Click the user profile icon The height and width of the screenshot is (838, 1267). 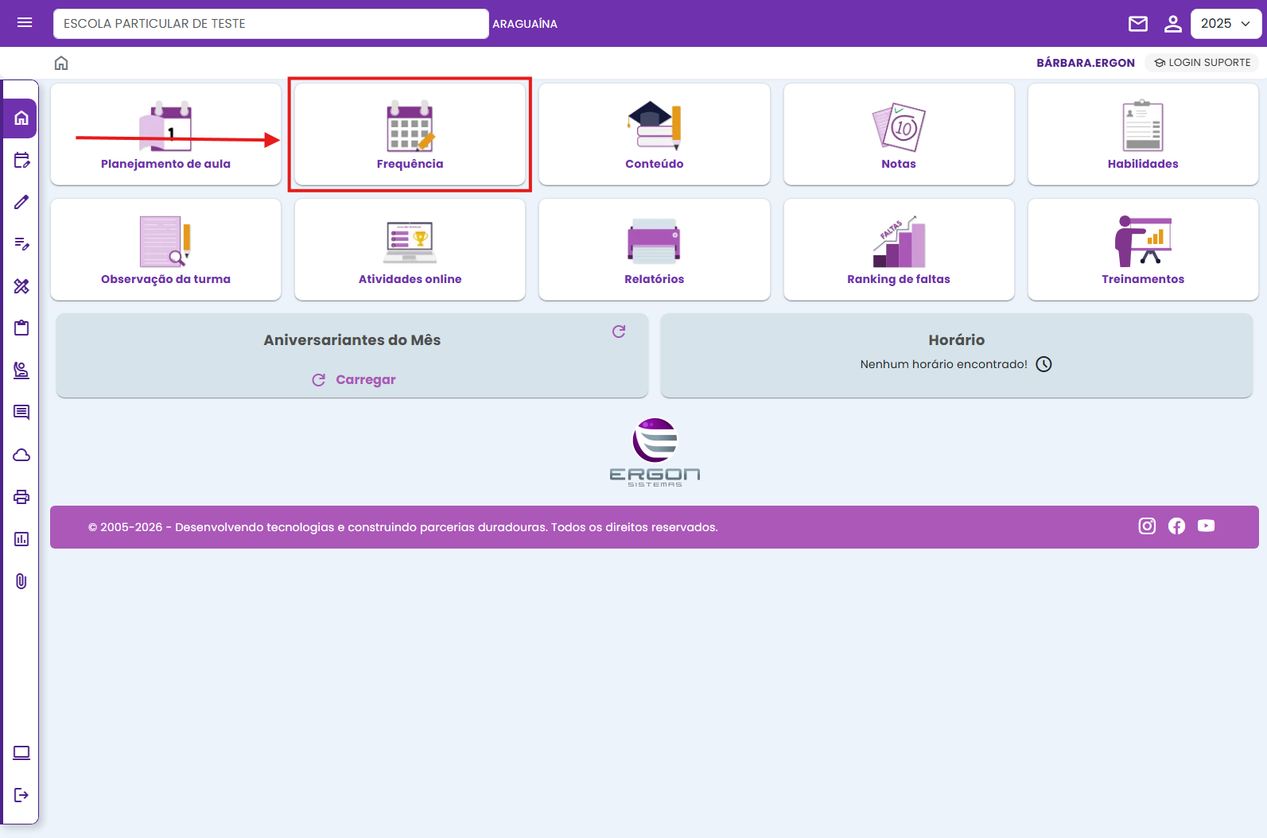(x=1172, y=24)
